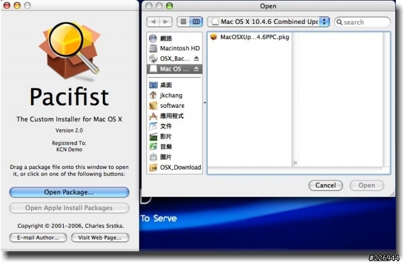
Task: Click the Open Package button
Action: pos(69,192)
